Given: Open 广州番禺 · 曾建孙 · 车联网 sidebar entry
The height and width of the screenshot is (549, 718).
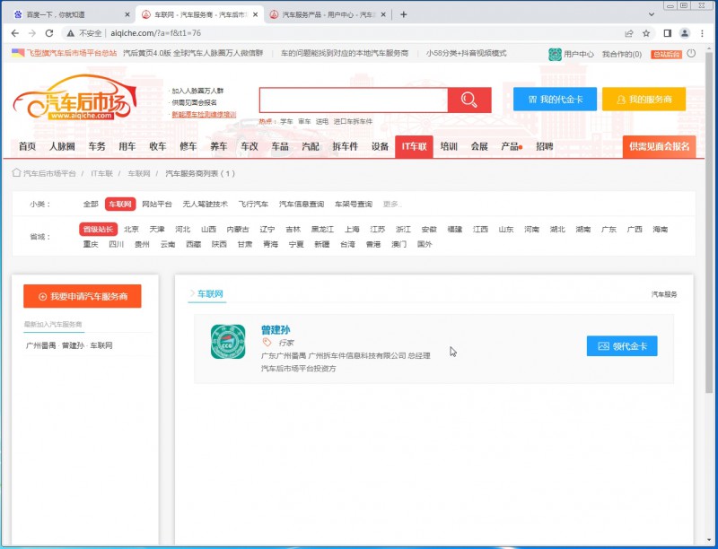Looking at the screenshot, I should (69, 345).
